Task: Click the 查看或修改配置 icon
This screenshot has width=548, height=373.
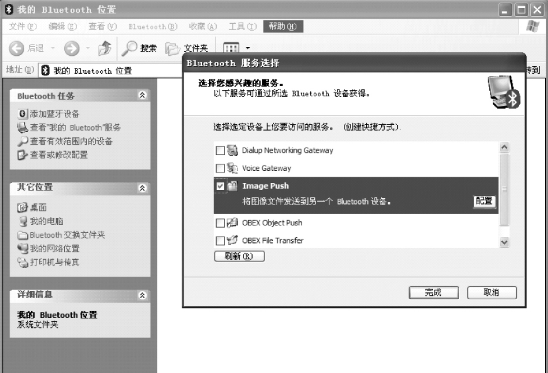Action: [x=22, y=155]
